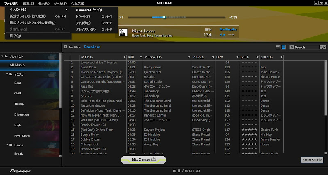The image size is (328, 175).
Task: Enable the NonStopMix wave mode icon
Action: click(x=223, y=35)
